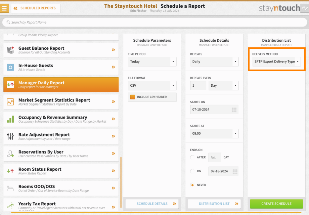Click the green Create Schedule button
The width and height of the screenshot is (309, 215).
[276, 204]
